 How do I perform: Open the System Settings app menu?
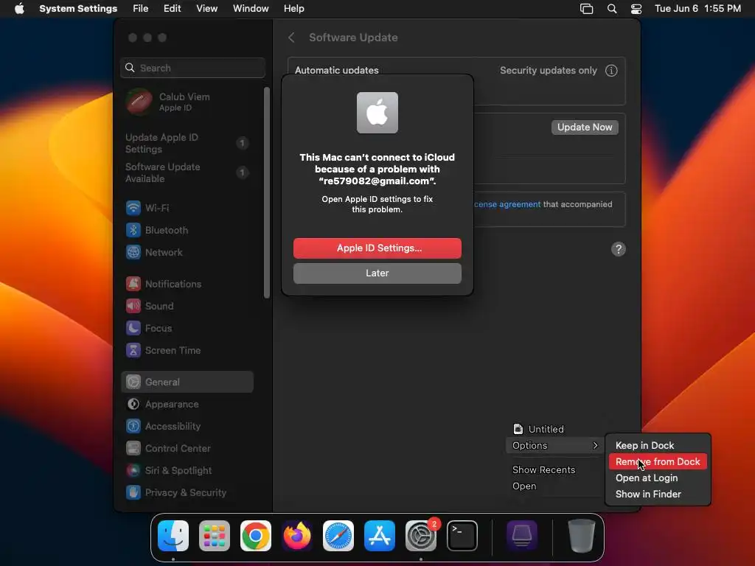(x=78, y=9)
